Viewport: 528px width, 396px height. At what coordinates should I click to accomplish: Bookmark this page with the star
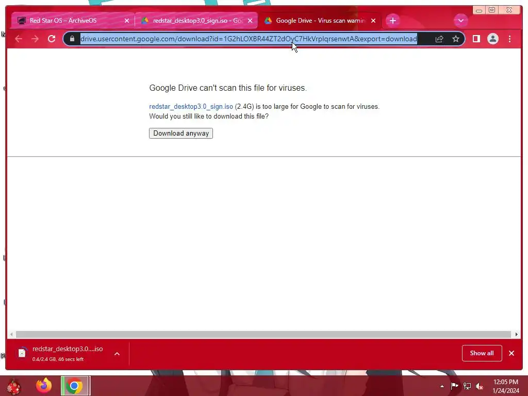click(x=456, y=39)
